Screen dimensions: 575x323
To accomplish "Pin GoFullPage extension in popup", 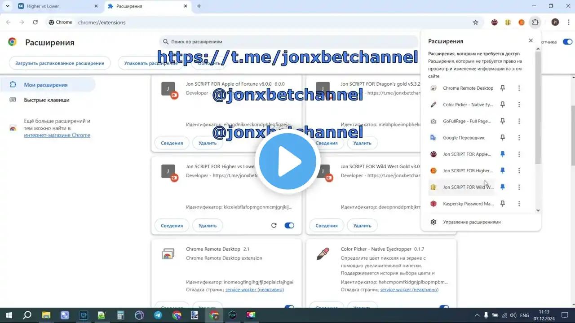I will point(503,121).
